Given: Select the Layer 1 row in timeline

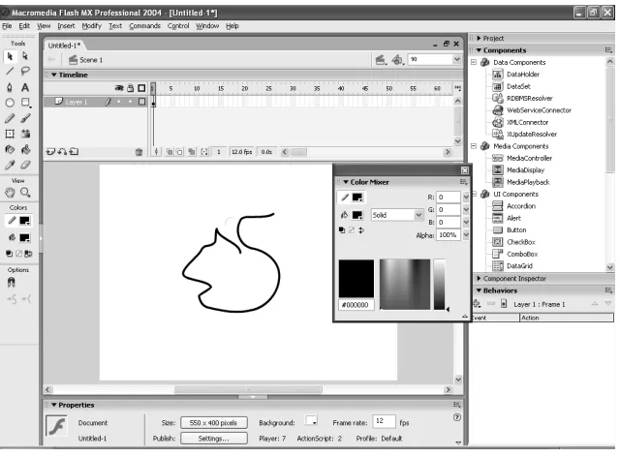Looking at the screenshot, I should (x=95, y=102).
